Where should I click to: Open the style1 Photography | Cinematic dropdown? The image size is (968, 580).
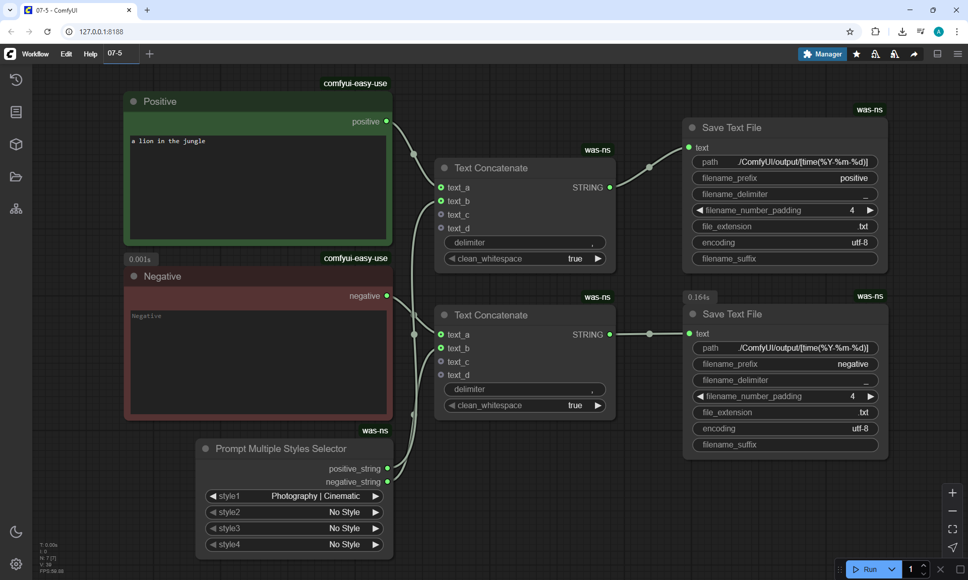[x=294, y=496]
